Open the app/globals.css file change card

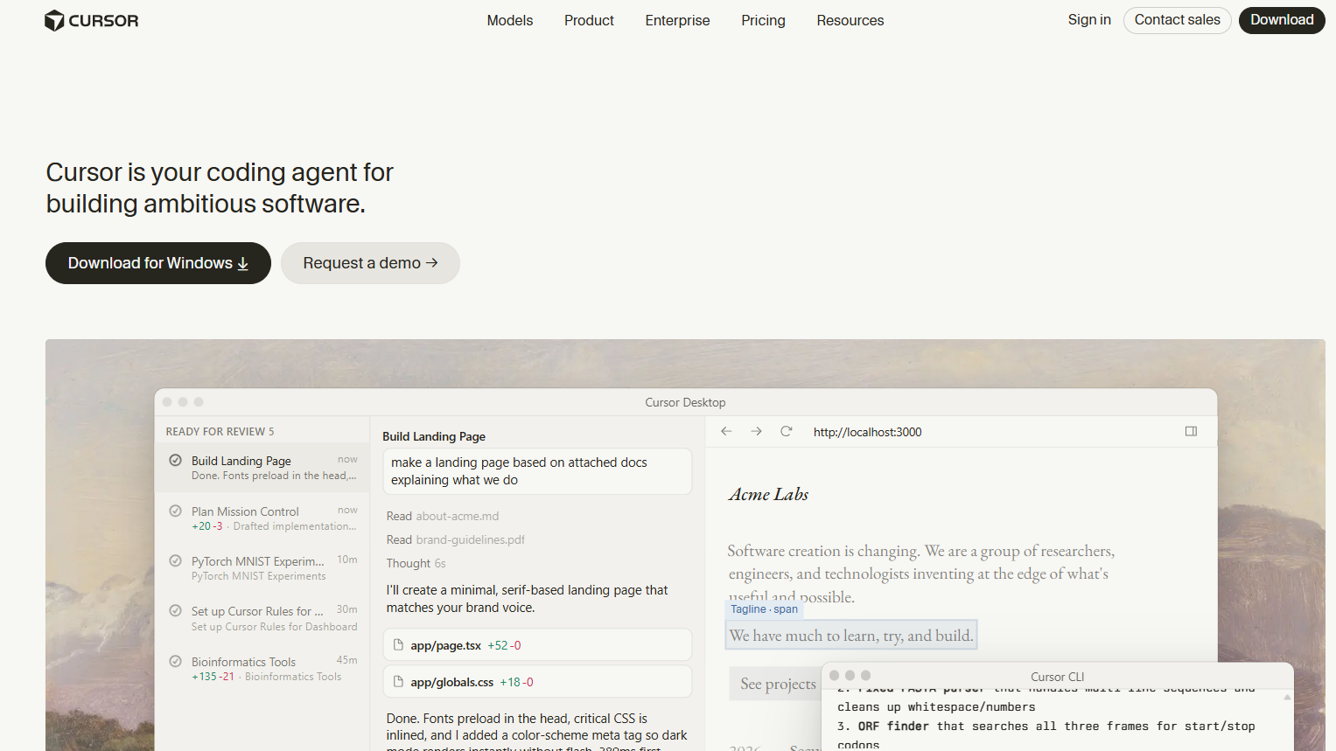click(537, 682)
